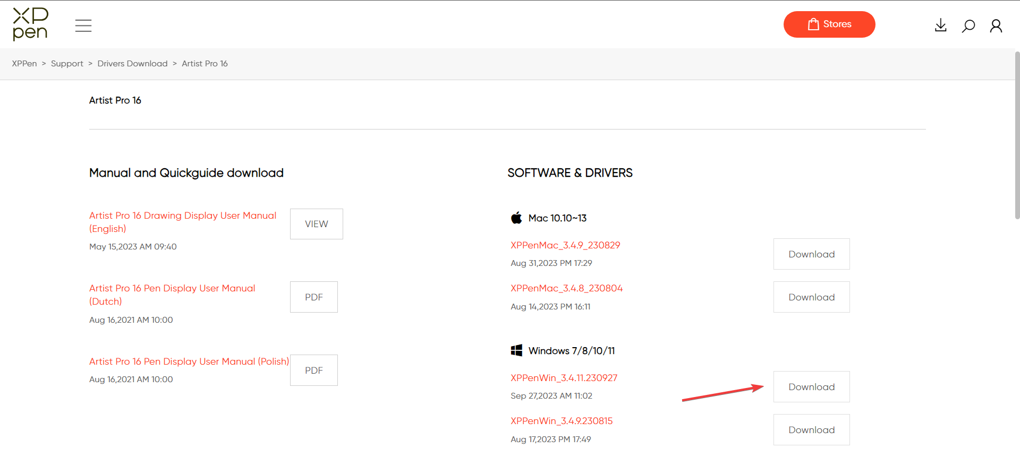Click the XPPen logo
Image resolution: width=1020 pixels, height=474 pixels.
click(x=30, y=24)
